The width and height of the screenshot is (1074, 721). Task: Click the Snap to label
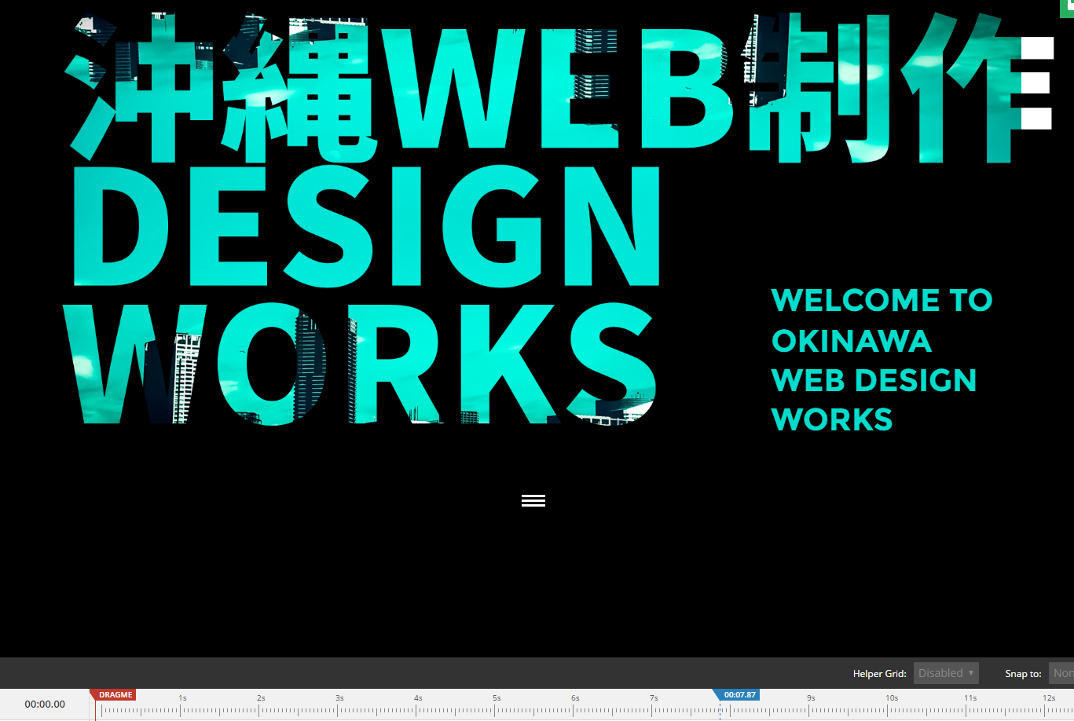pyautogui.click(x=1023, y=674)
